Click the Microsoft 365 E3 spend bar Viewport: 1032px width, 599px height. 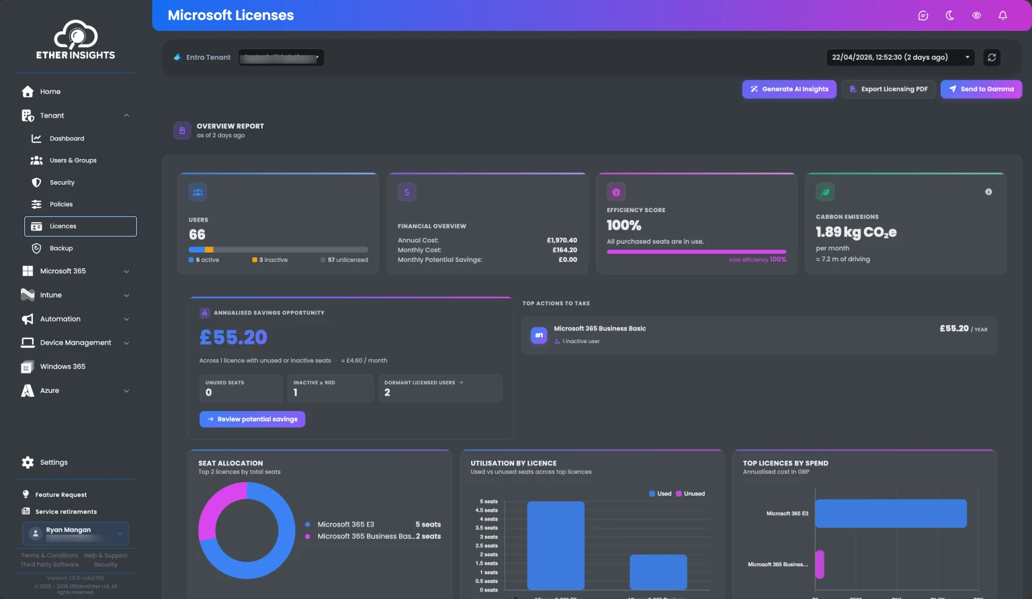click(x=891, y=514)
